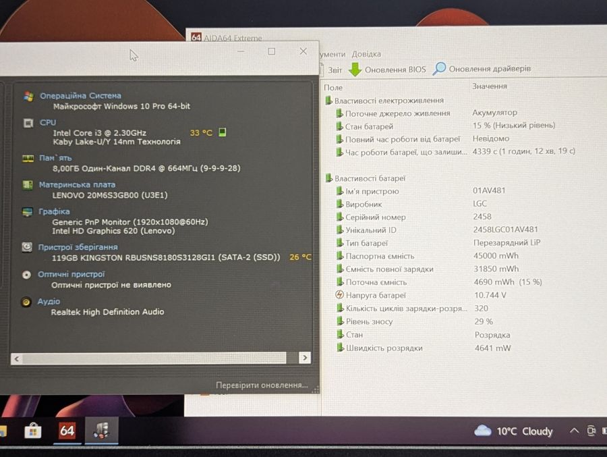Click the AIDA64 logo in the title bar
Viewport: 607px width, 457px height.
[196, 37]
